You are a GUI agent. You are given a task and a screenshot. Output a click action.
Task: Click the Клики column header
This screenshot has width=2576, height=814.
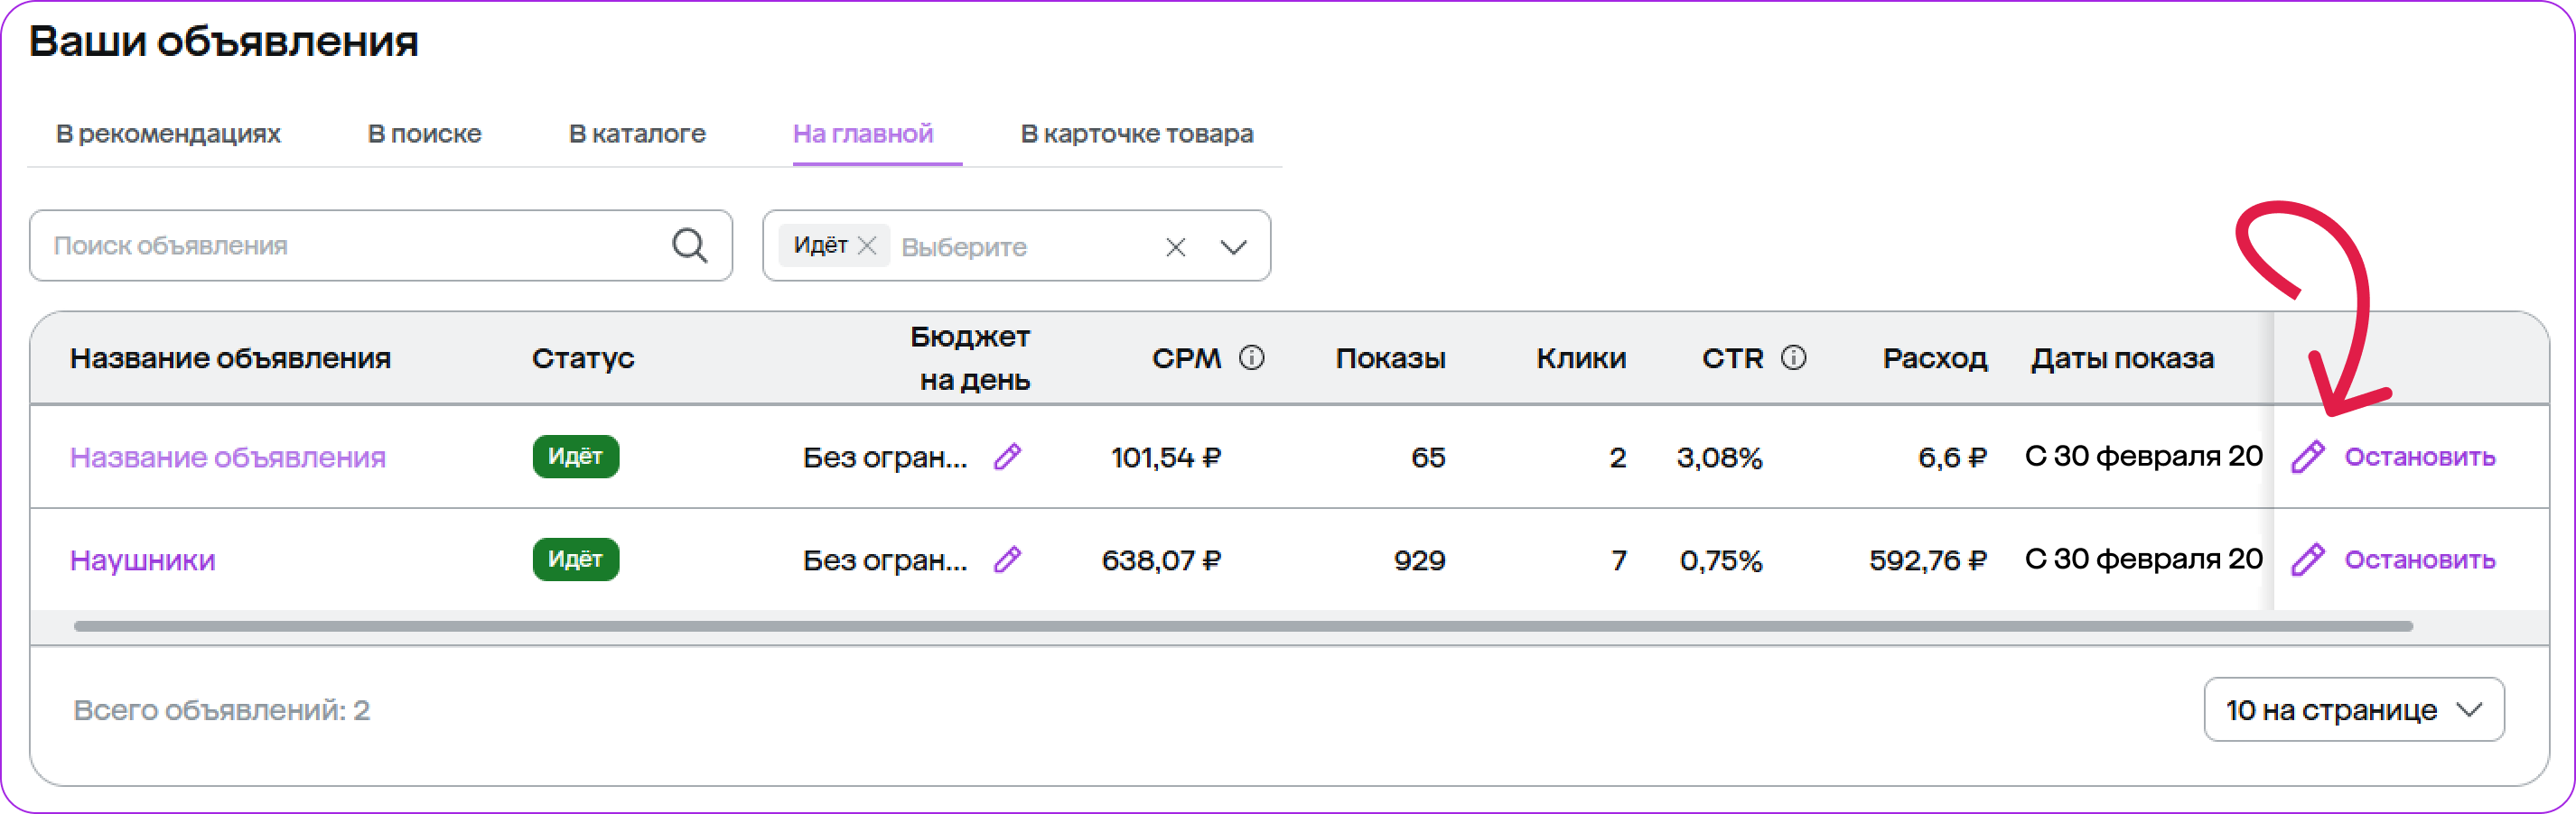pos(1581,358)
